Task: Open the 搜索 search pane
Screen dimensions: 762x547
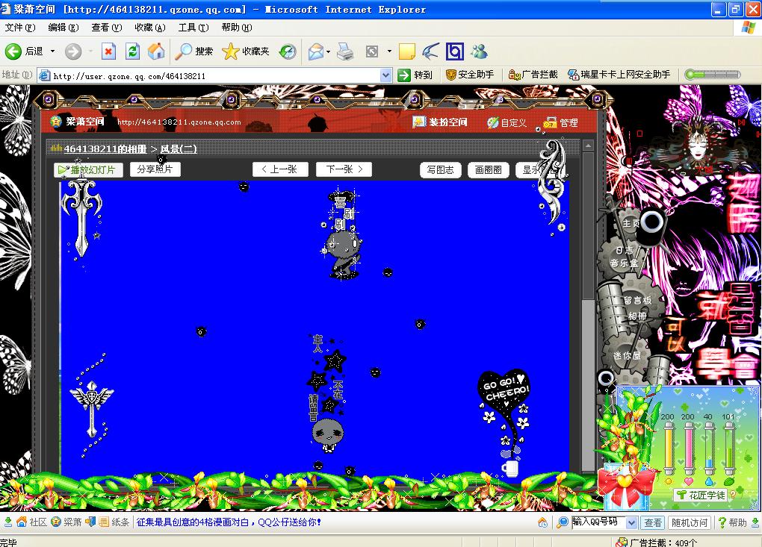Action: (x=194, y=51)
